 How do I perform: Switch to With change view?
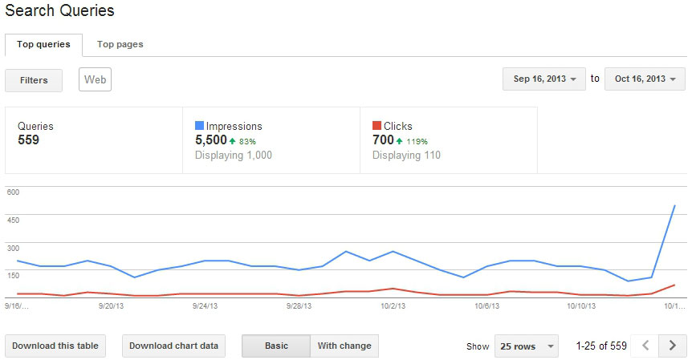click(x=344, y=346)
